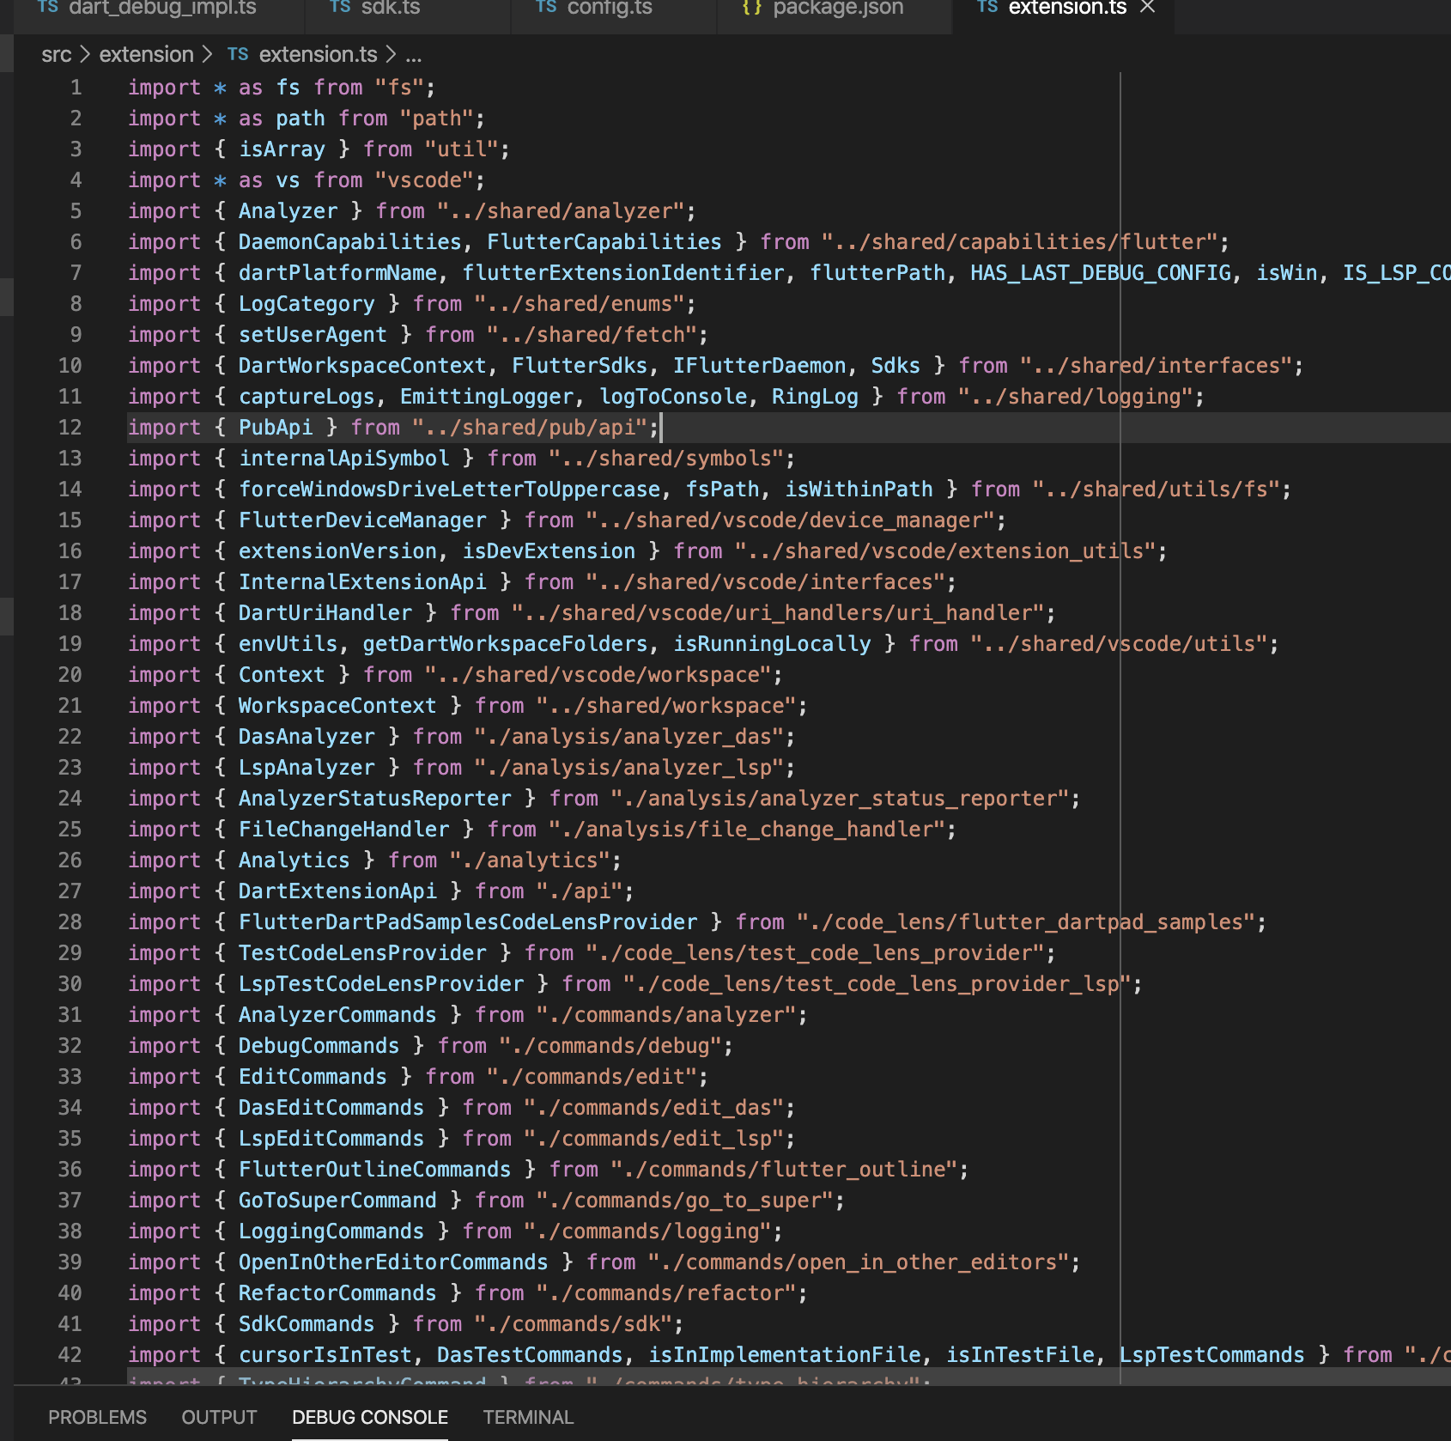
Task: Click RefactorCommands on line 40
Action: tap(338, 1293)
